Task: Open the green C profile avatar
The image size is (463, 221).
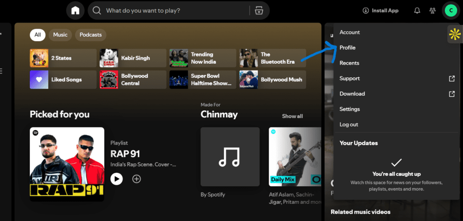Action: [x=451, y=11]
